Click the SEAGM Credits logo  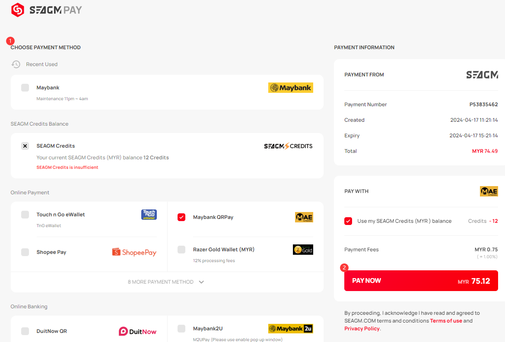point(288,146)
